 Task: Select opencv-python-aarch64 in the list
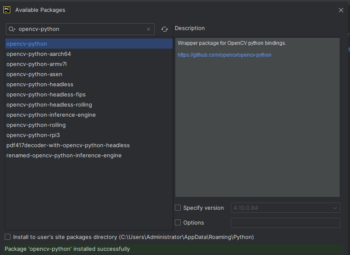point(89,54)
